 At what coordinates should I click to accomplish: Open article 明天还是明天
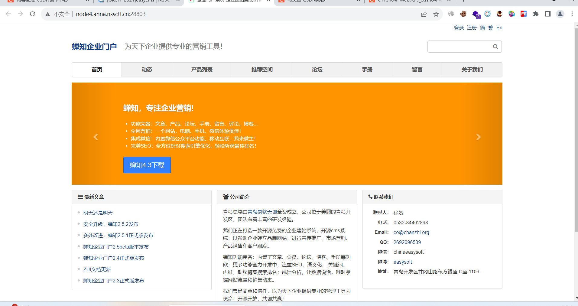(98, 213)
